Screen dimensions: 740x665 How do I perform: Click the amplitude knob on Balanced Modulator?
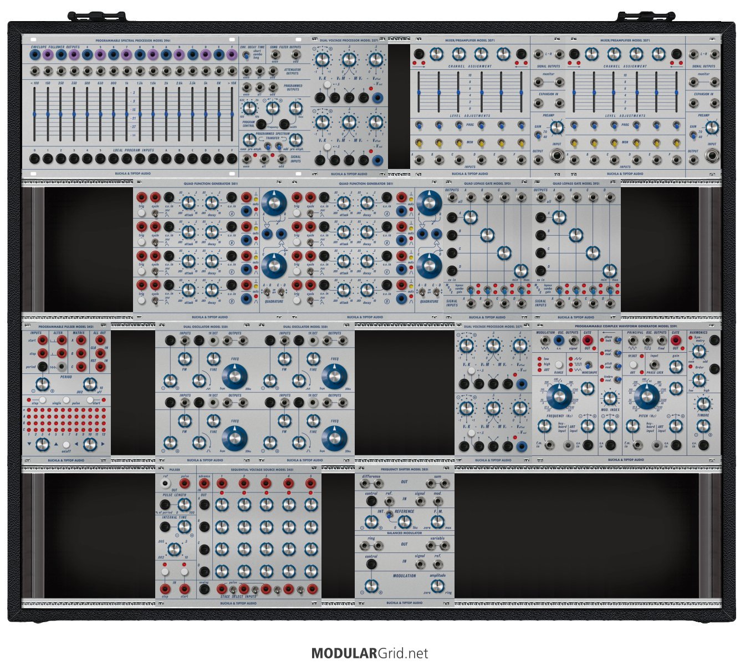437,586
